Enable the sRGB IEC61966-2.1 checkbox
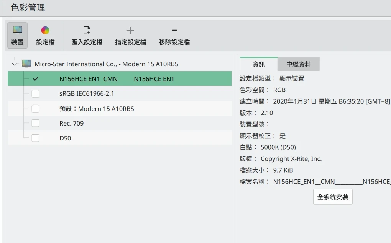 [36, 94]
